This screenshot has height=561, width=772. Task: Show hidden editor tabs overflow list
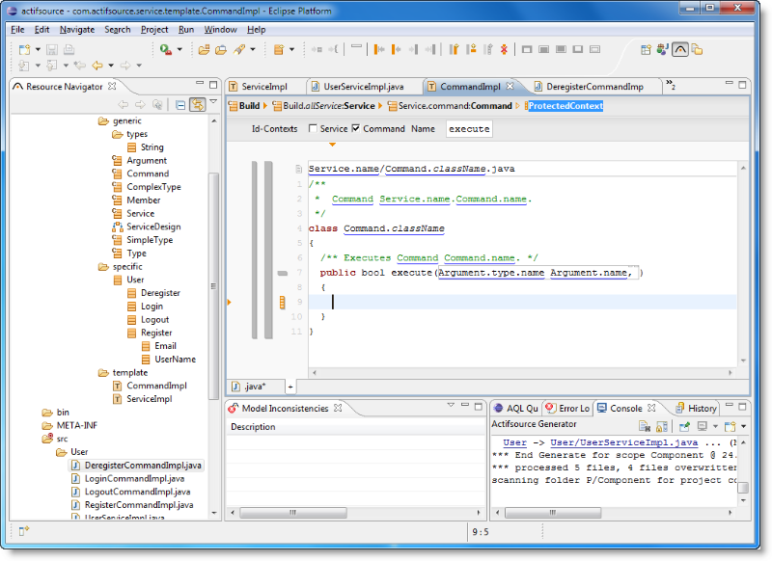tap(670, 86)
